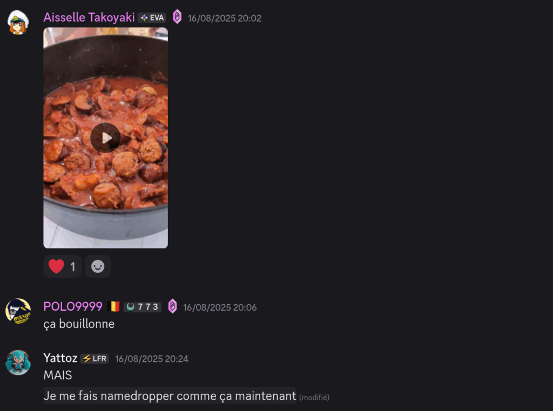The height and width of the screenshot is (411, 553).
Task: Click the 773 server tag badge
Action: pos(143,307)
